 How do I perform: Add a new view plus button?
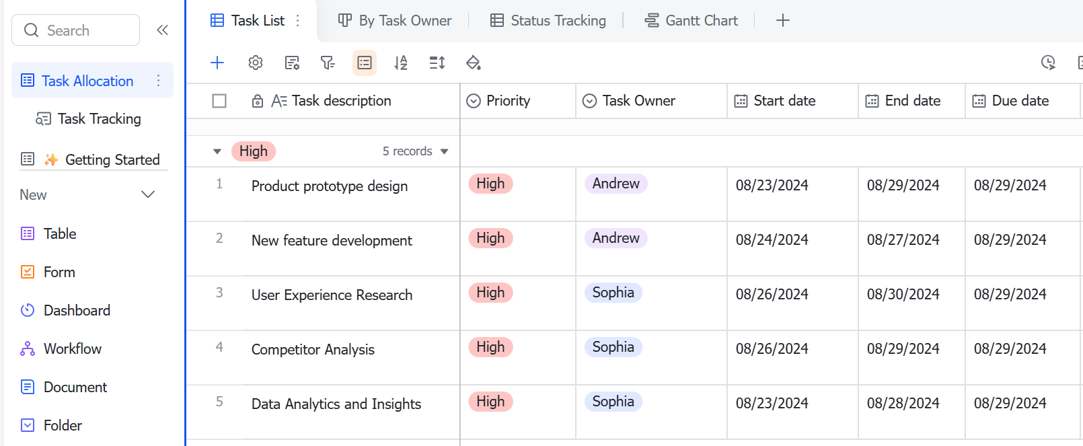click(783, 20)
